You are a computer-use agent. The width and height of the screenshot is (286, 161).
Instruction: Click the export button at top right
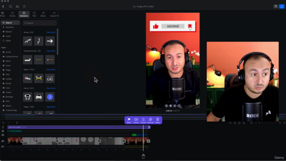tap(282, 6)
